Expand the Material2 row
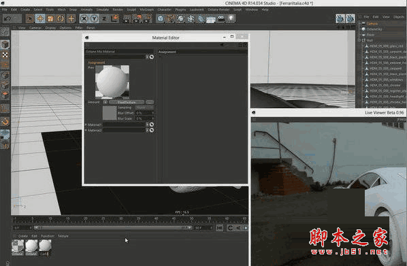The image size is (407, 266). tap(86, 130)
